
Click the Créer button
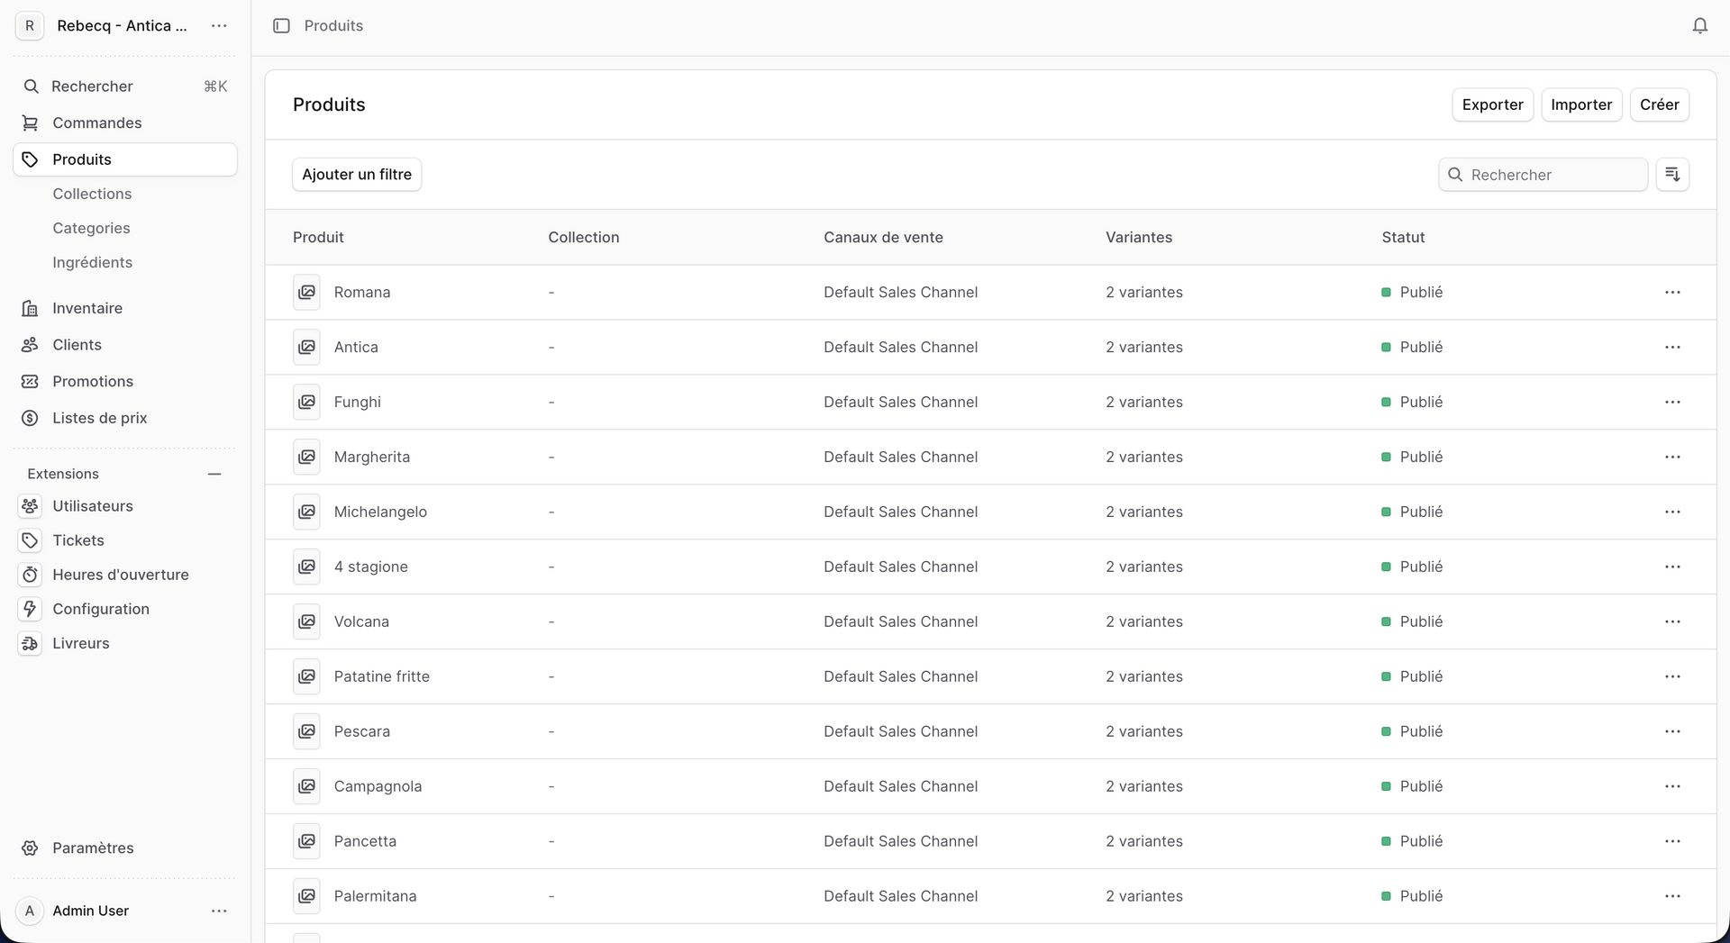tap(1659, 104)
